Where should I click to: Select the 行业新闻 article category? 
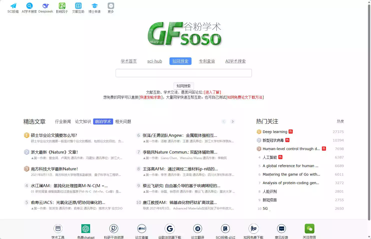click(x=63, y=122)
